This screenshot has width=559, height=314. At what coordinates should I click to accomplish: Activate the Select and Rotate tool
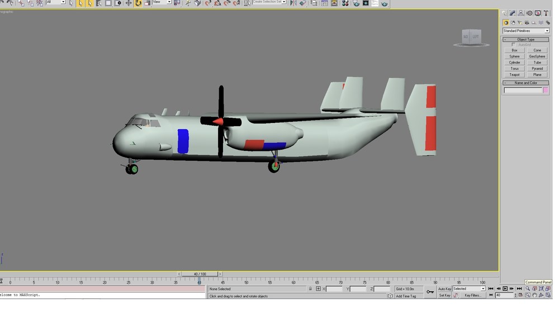click(x=138, y=3)
